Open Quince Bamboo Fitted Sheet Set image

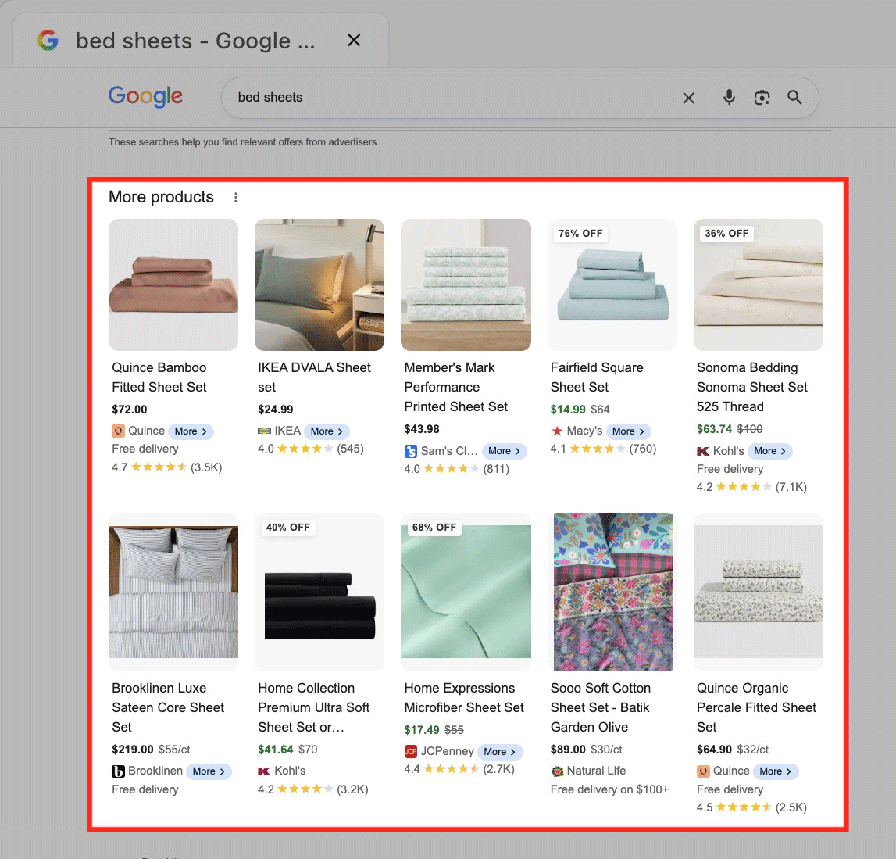[x=173, y=285]
